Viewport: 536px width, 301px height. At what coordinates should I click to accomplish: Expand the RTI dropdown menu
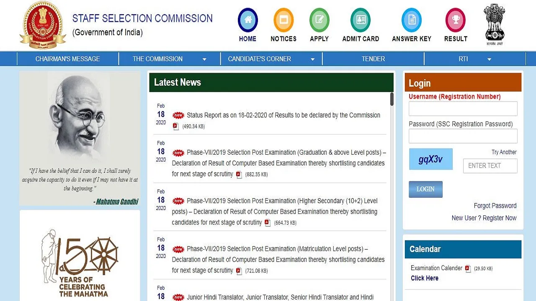click(489, 59)
